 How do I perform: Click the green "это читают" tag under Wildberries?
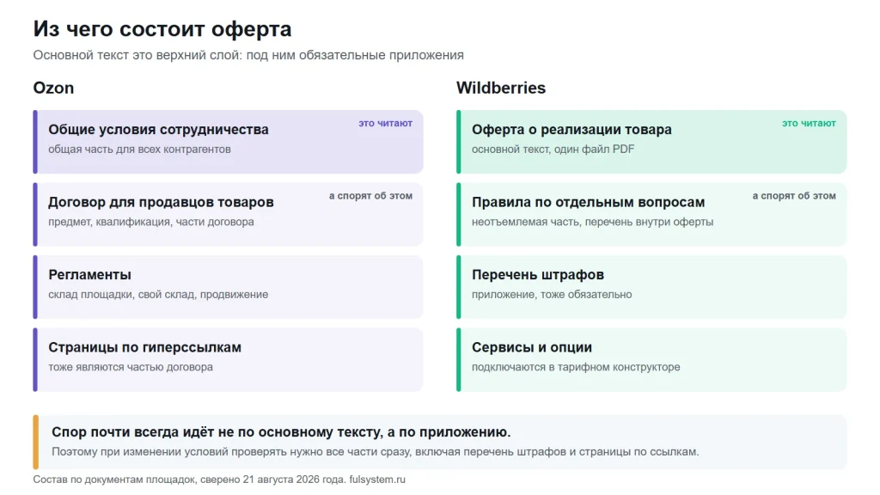[810, 124]
